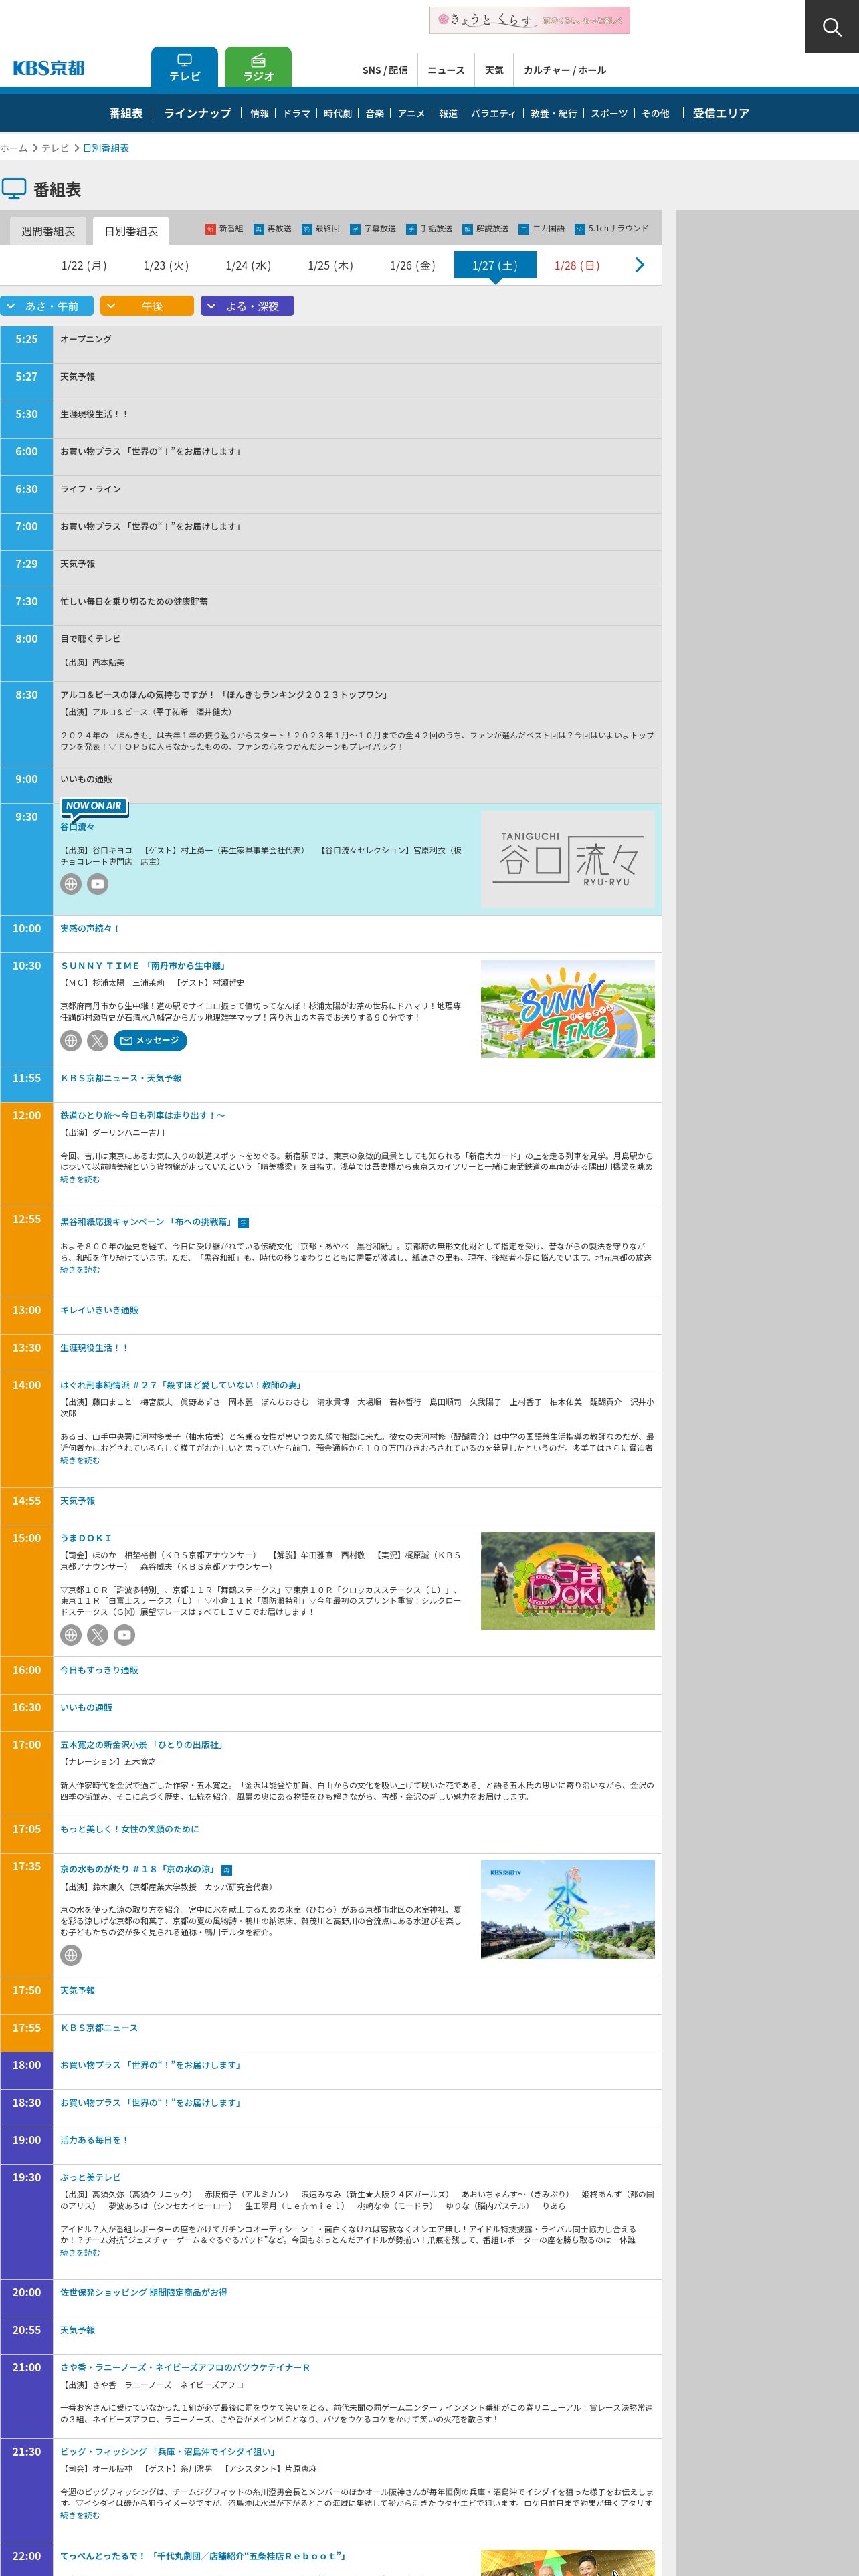859x2576 pixels.
Task: Select date 1/28 (日)
Action: point(577,265)
